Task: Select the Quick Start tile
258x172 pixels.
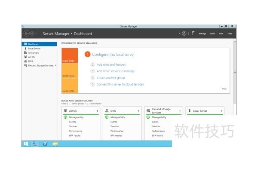Action: tap(70, 55)
